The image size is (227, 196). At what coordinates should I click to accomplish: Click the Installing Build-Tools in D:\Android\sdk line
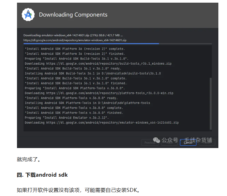click(93, 73)
